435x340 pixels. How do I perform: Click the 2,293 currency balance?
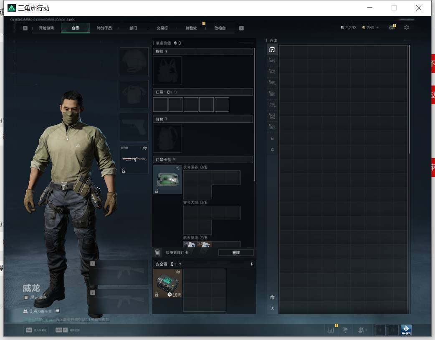[x=349, y=28]
